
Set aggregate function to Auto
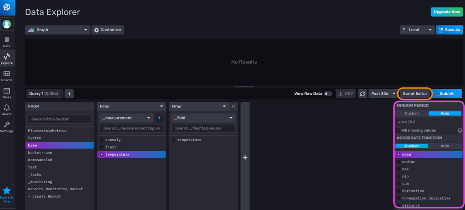click(x=445, y=146)
